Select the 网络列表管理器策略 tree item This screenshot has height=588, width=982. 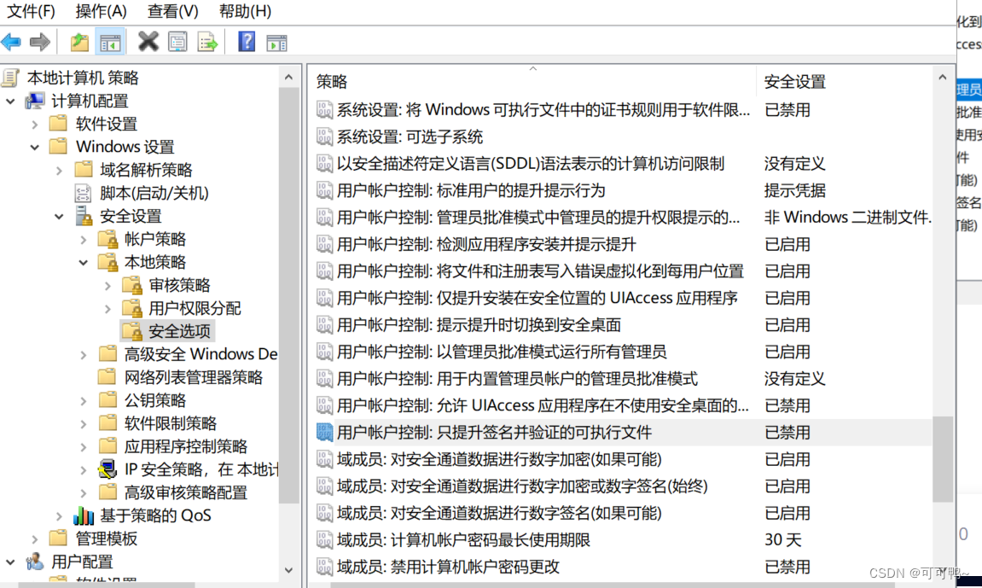pos(194,377)
